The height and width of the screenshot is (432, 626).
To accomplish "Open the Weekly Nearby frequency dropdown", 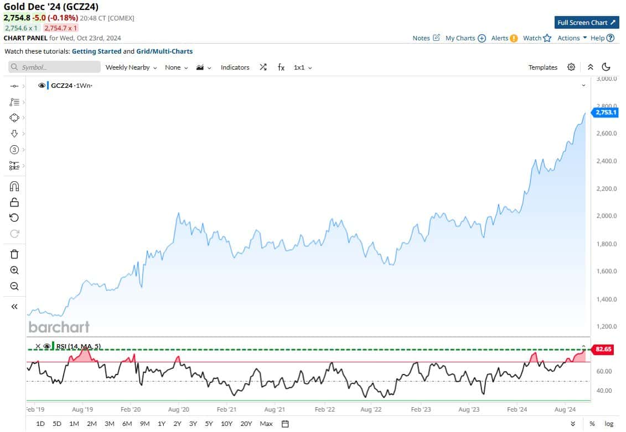I will [x=131, y=67].
